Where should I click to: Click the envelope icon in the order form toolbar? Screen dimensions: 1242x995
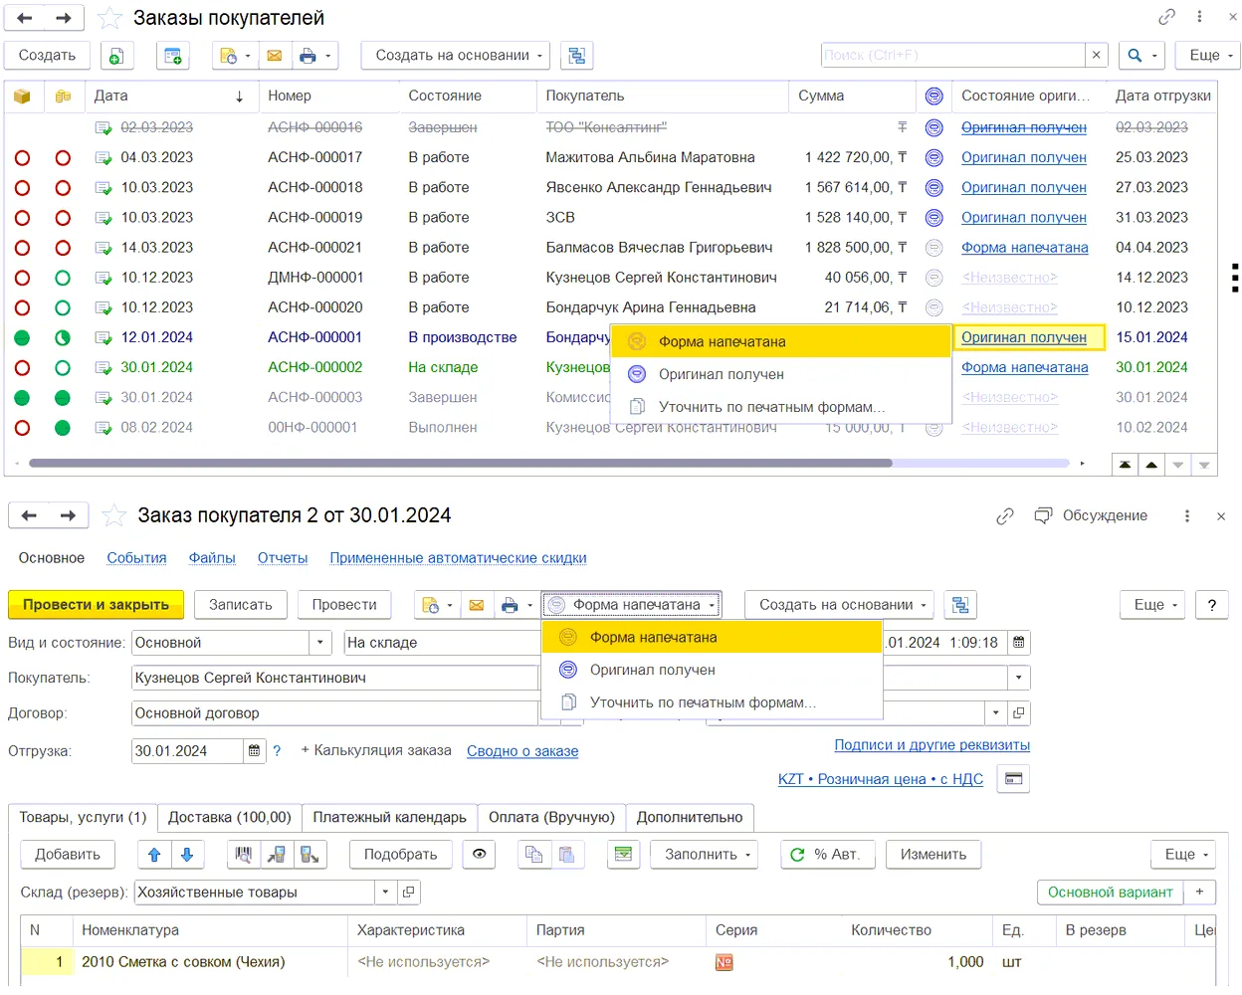pos(477,605)
